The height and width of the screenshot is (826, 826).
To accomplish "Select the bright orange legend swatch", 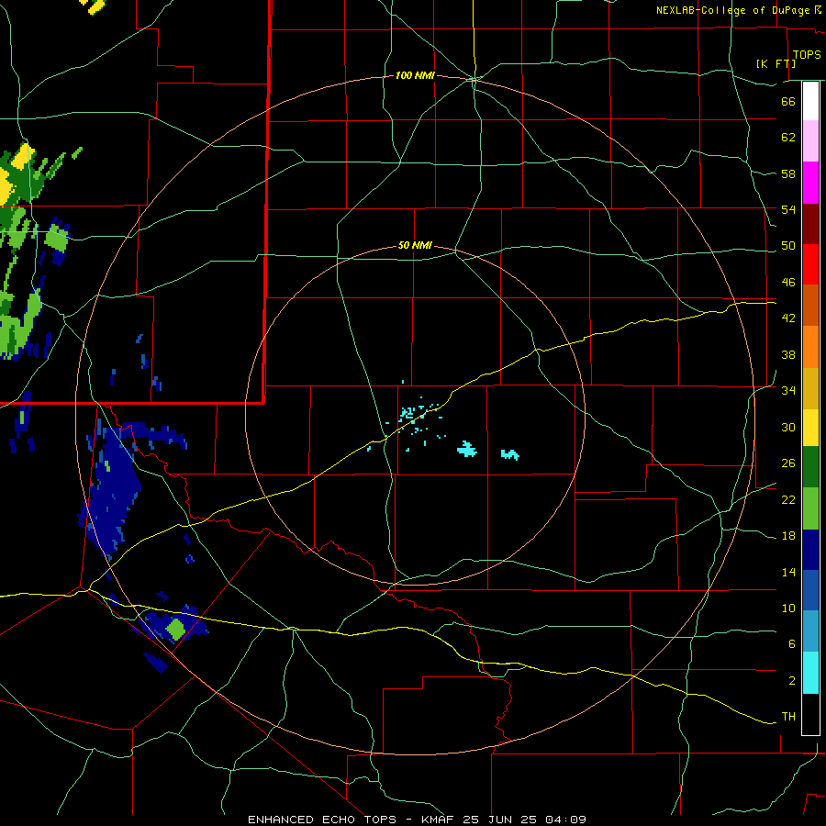I will click(810, 347).
